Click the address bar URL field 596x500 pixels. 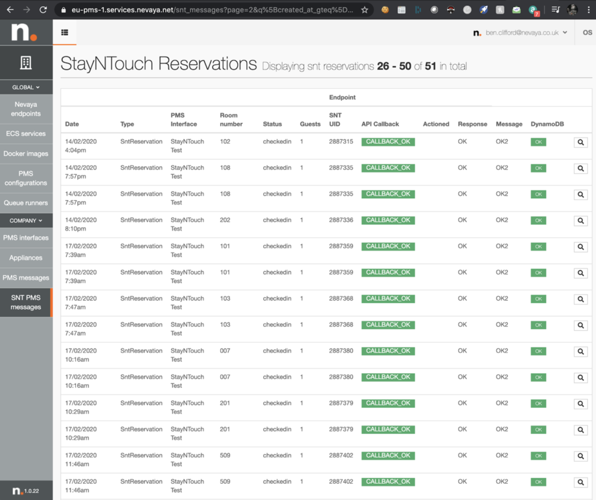(213, 10)
